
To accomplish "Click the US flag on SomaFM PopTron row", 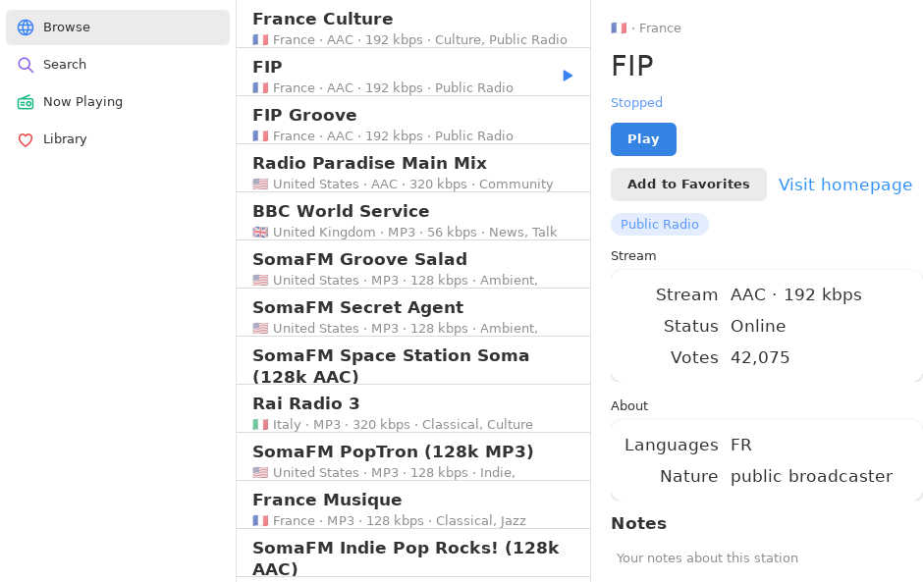I will 260,472.
